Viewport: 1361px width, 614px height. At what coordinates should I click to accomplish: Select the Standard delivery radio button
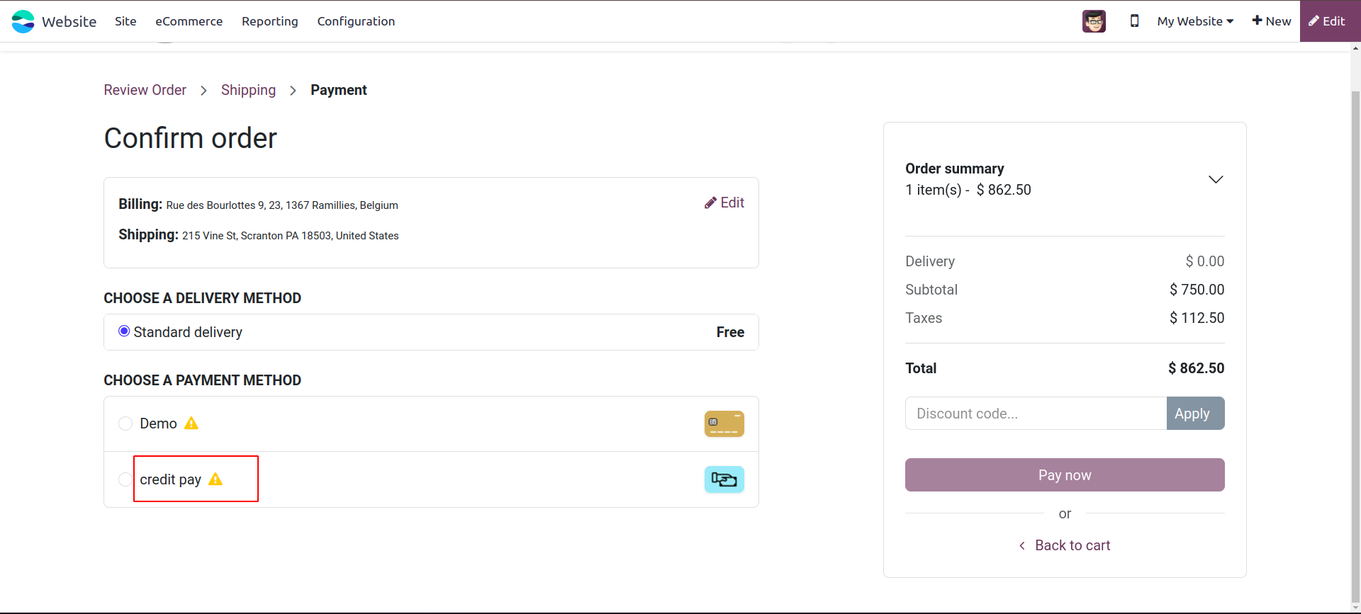point(124,331)
